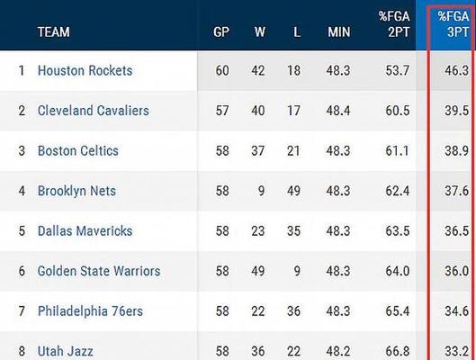Select Cavaliers 60.5 value in %FGA 2PT
The image size is (476, 360).
tap(398, 111)
